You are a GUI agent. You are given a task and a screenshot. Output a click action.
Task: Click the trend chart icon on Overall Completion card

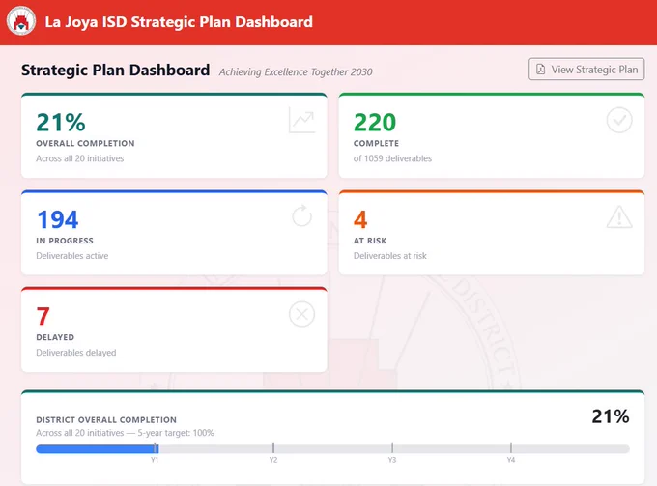click(301, 120)
